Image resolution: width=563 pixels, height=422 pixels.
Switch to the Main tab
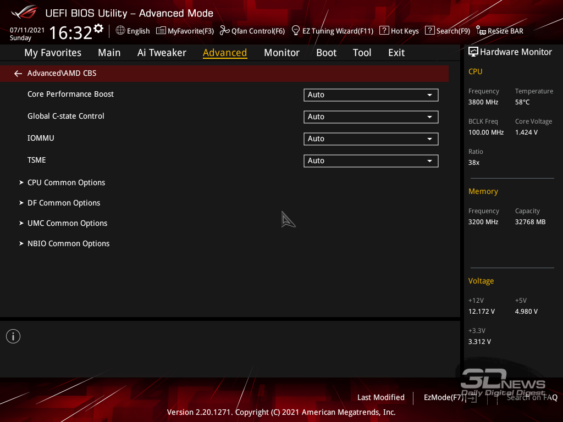coord(109,53)
